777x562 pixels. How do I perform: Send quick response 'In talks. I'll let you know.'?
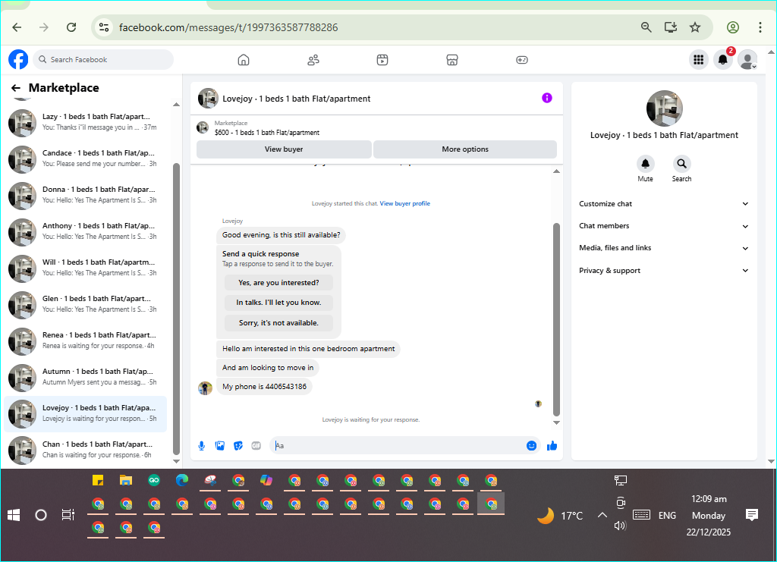click(278, 303)
